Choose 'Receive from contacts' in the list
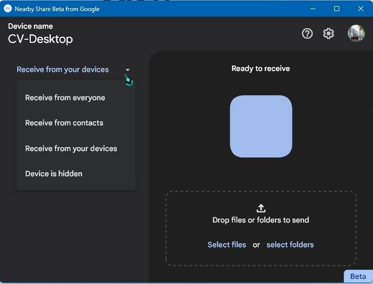Screen dimensions: 373x284 [x=64, y=123]
